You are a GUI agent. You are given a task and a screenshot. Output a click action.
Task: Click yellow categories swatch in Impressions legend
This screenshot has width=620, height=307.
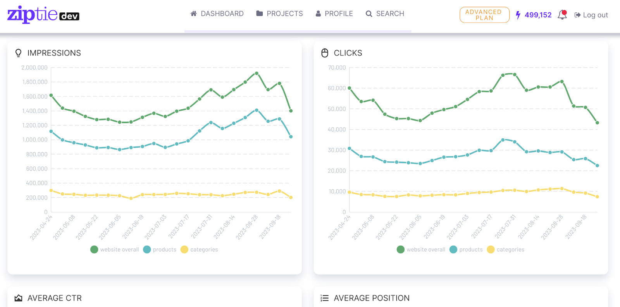184,250
